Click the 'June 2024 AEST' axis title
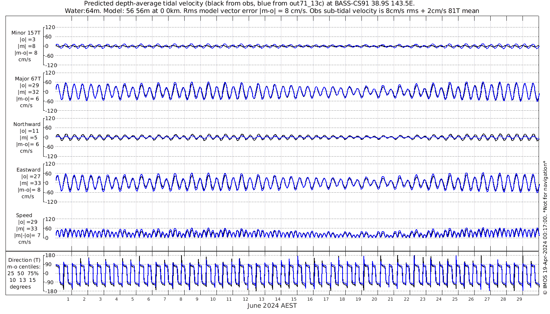Viewport: 550px width, 314px height. click(x=272, y=306)
